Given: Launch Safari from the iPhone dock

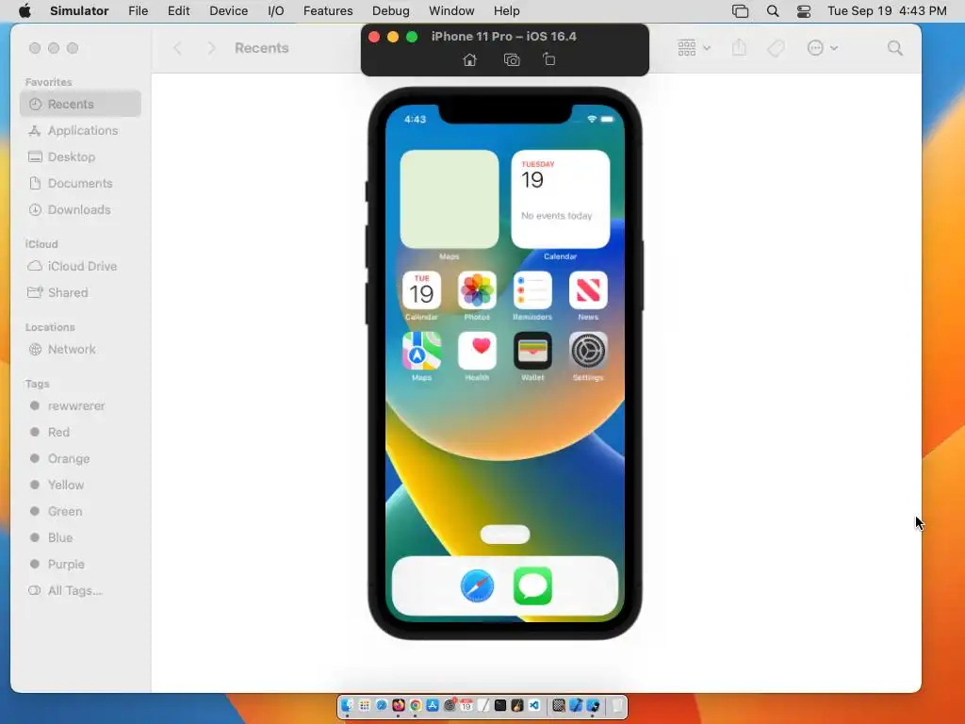Looking at the screenshot, I should pos(477,585).
